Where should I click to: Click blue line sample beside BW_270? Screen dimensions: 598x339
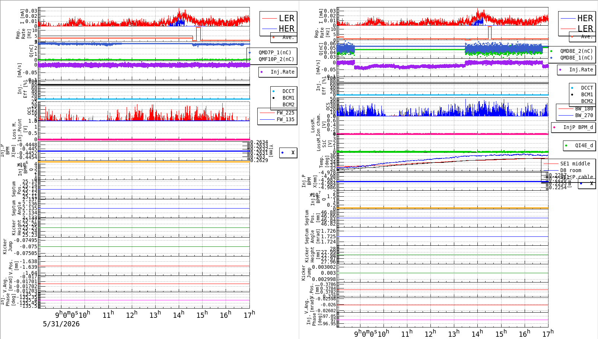click(566, 115)
